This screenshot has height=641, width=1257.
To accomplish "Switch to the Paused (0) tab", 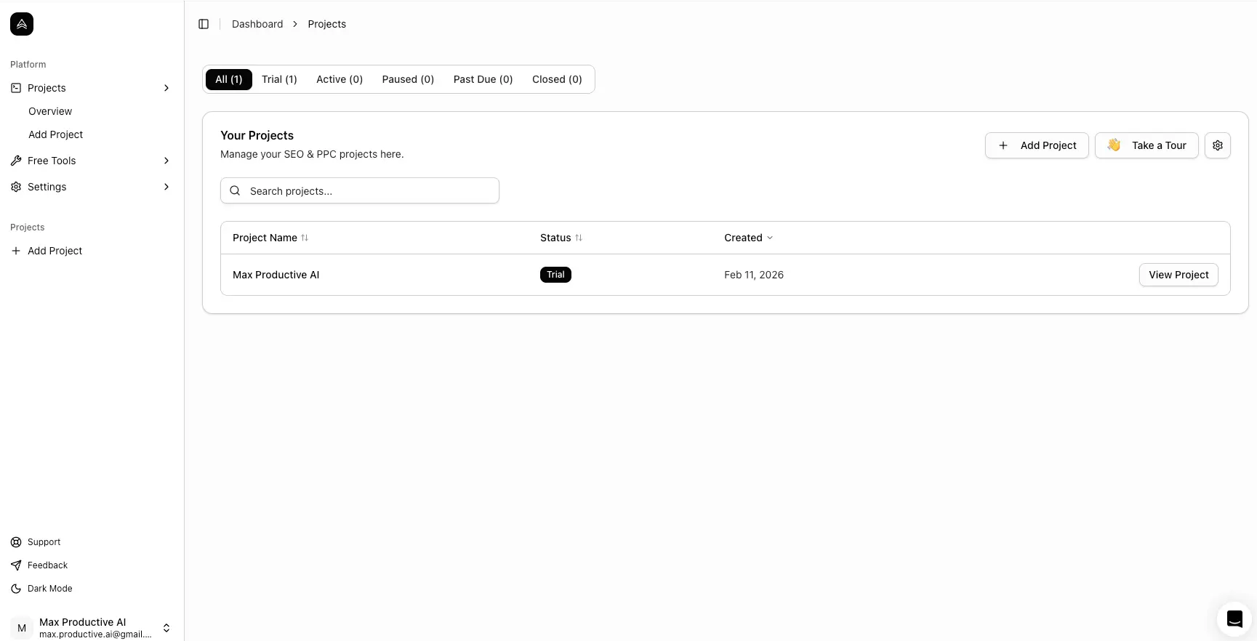I will (x=408, y=79).
